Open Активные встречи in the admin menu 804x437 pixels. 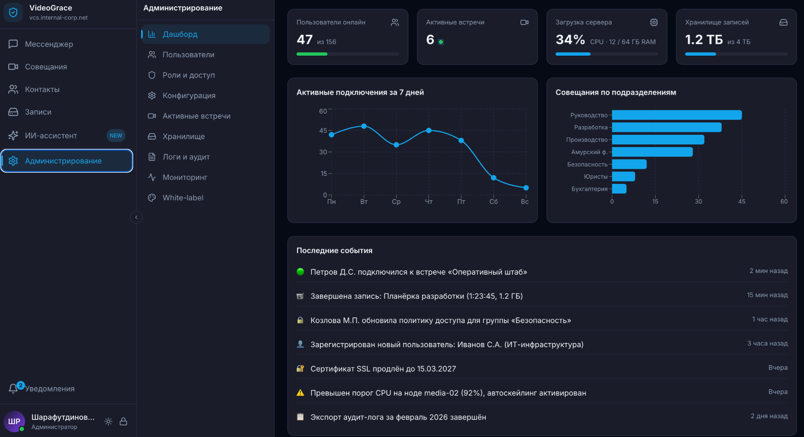point(205,116)
